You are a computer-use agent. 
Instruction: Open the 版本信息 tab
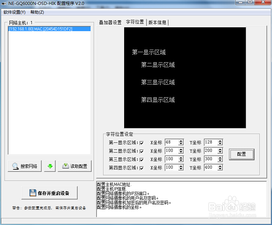pyautogui.click(x=158, y=22)
